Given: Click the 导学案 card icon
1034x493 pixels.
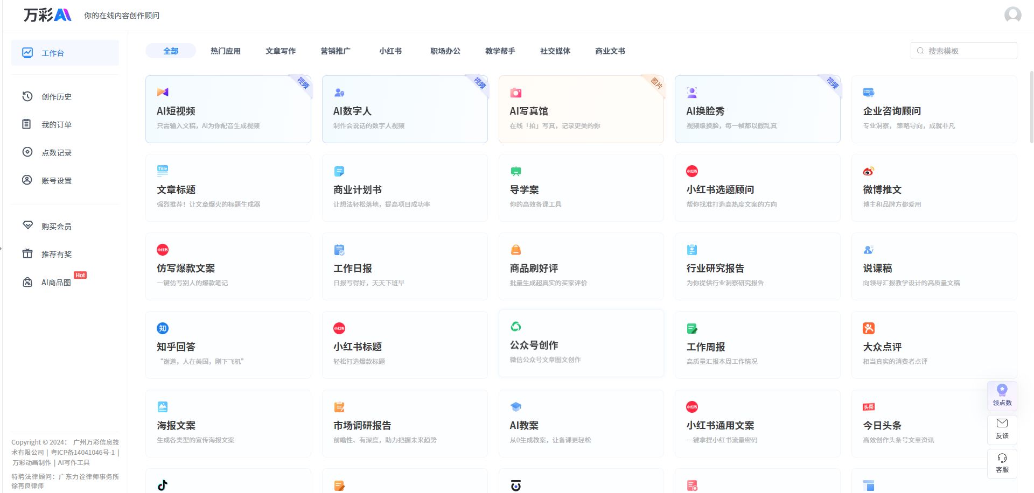Looking at the screenshot, I should tap(516, 171).
